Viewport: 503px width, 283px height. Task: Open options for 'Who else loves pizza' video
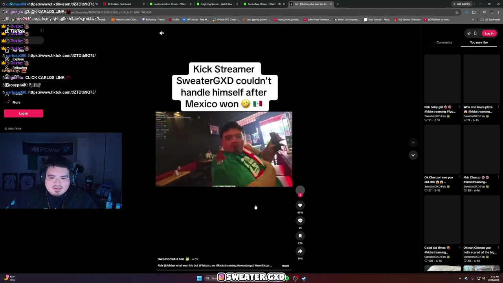[498, 107]
